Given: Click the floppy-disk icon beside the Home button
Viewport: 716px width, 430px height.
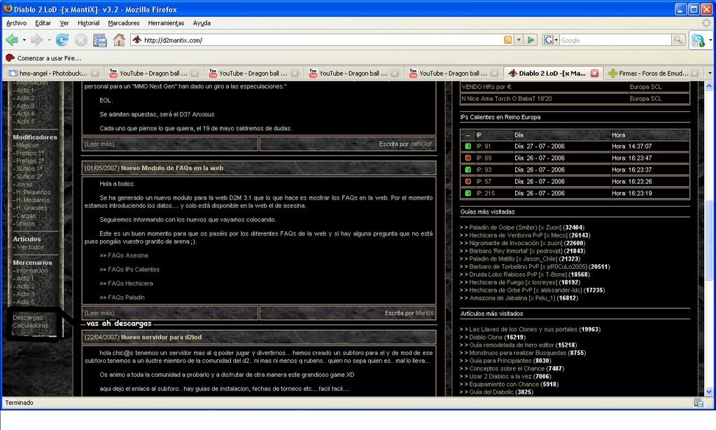Looking at the screenshot, I should 99,40.
